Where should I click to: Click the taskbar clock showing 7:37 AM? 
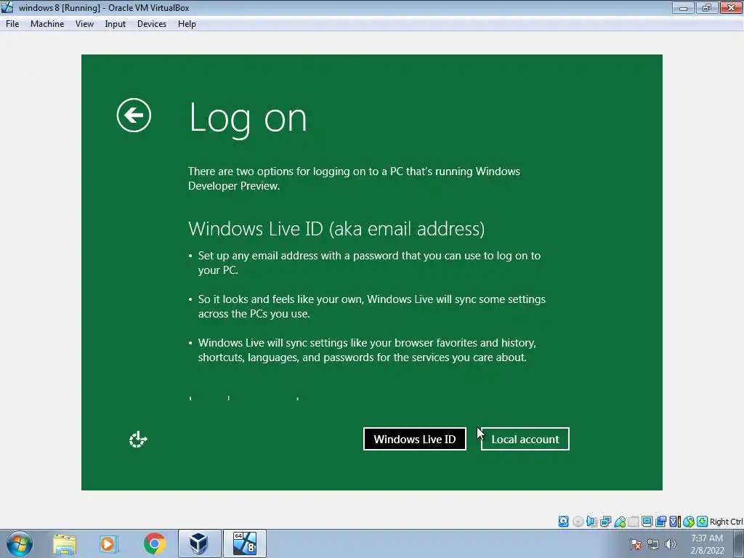coord(707,544)
